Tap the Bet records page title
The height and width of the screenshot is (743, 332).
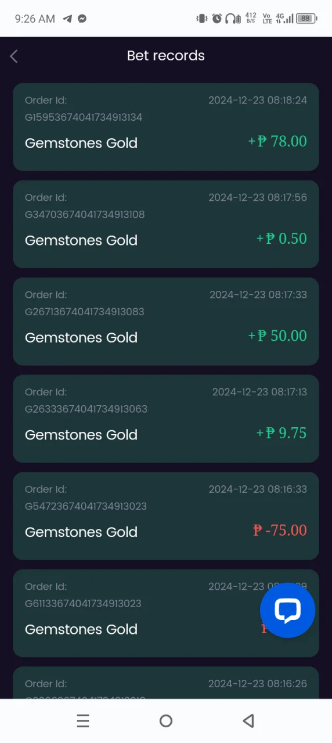coord(166,56)
